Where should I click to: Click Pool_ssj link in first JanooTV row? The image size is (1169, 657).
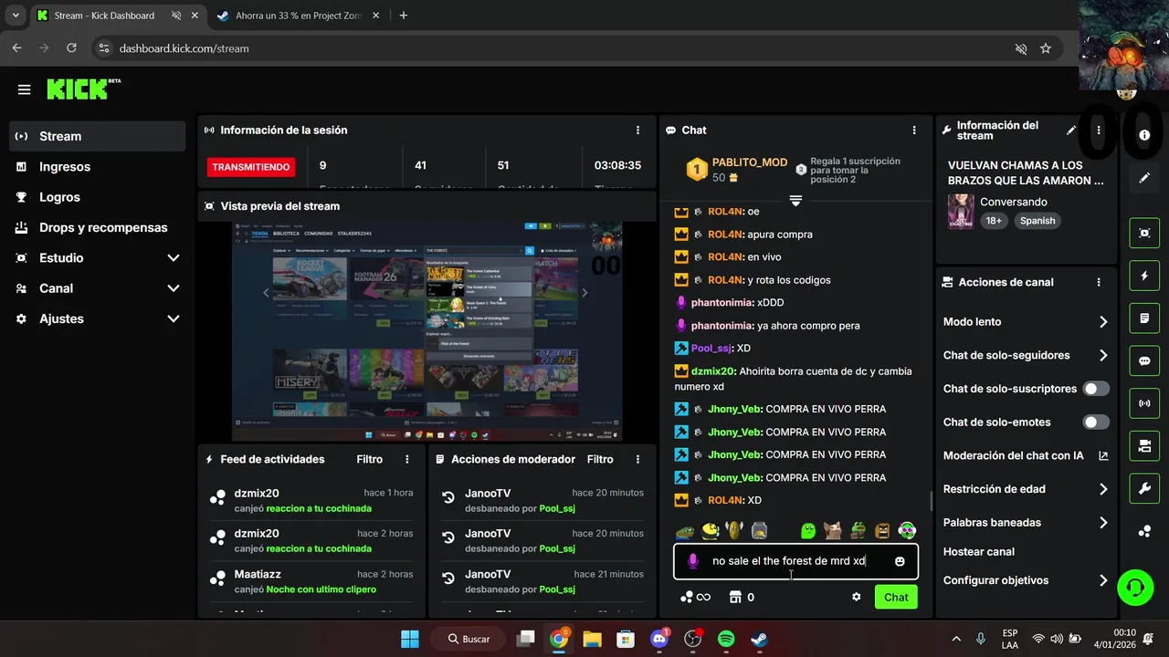[x=557, y=508]
